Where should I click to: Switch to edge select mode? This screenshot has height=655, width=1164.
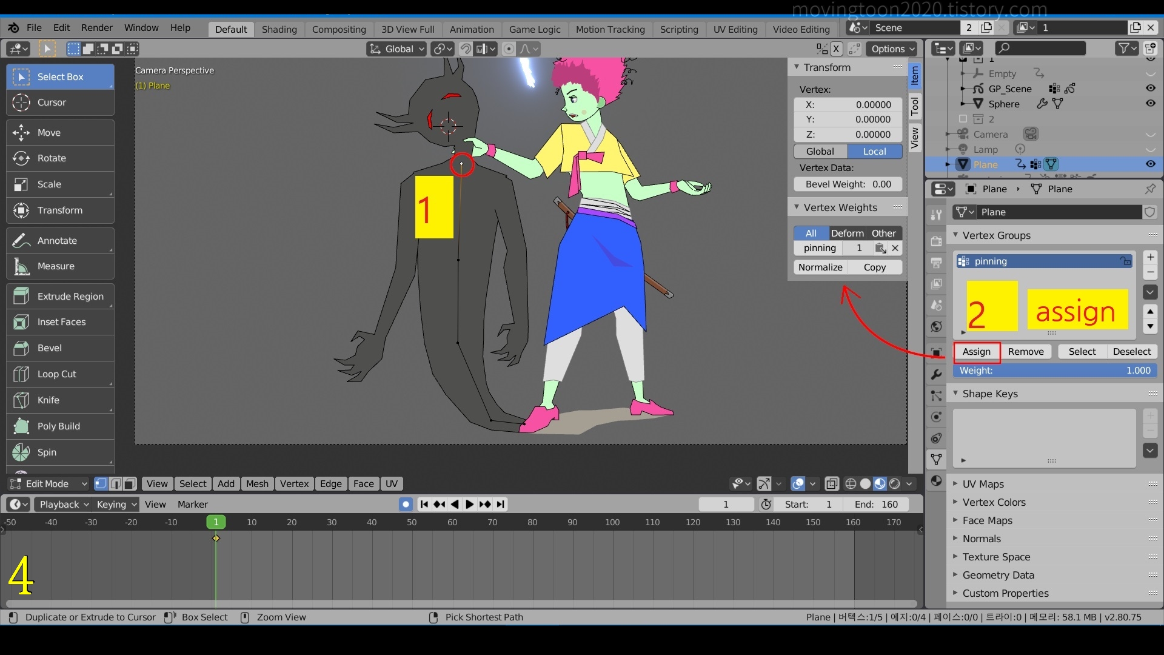click(x=116, y=484)
